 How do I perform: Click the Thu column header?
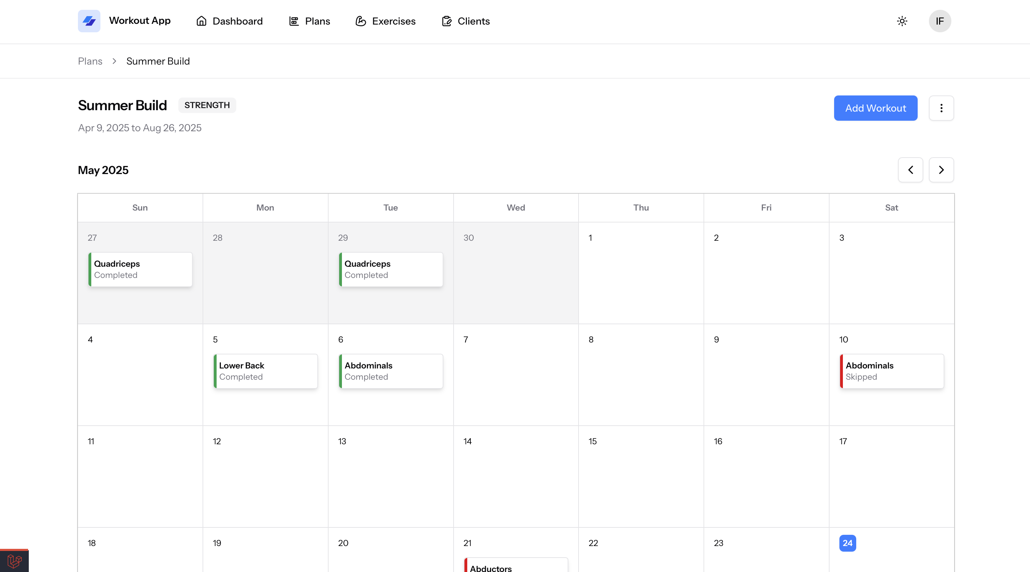tap(641, 208)
